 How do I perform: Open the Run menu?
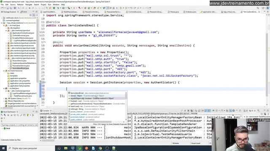(50, 5)
